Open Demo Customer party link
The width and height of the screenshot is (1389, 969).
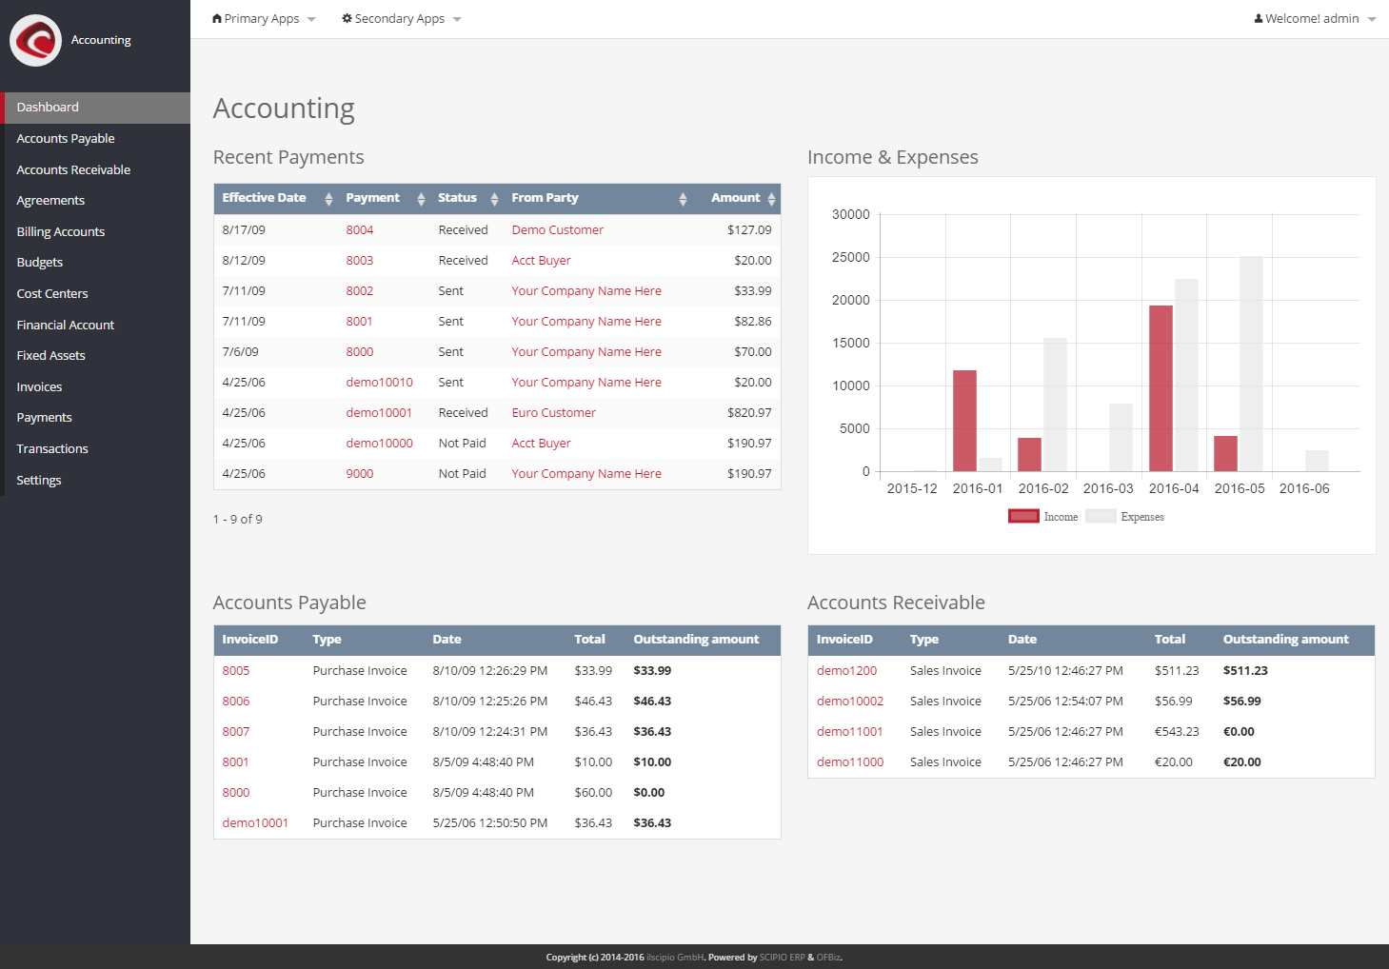[557, 230]
